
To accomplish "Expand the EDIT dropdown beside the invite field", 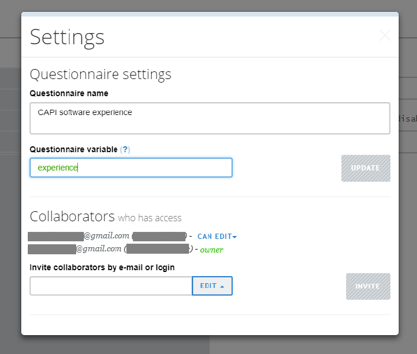I will 212,286.
